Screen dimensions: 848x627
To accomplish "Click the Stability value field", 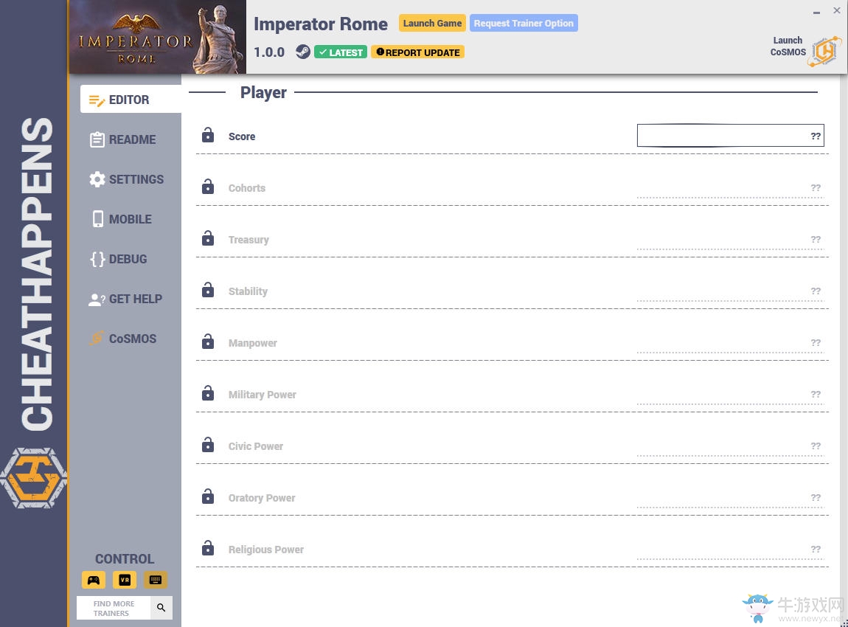I will [x=731, y=291].
